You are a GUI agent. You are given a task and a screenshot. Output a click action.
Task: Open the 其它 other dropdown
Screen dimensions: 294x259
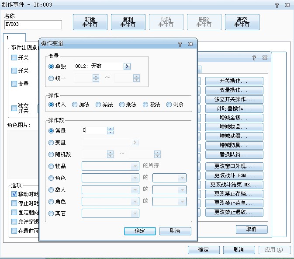click(x=111, y=213)
